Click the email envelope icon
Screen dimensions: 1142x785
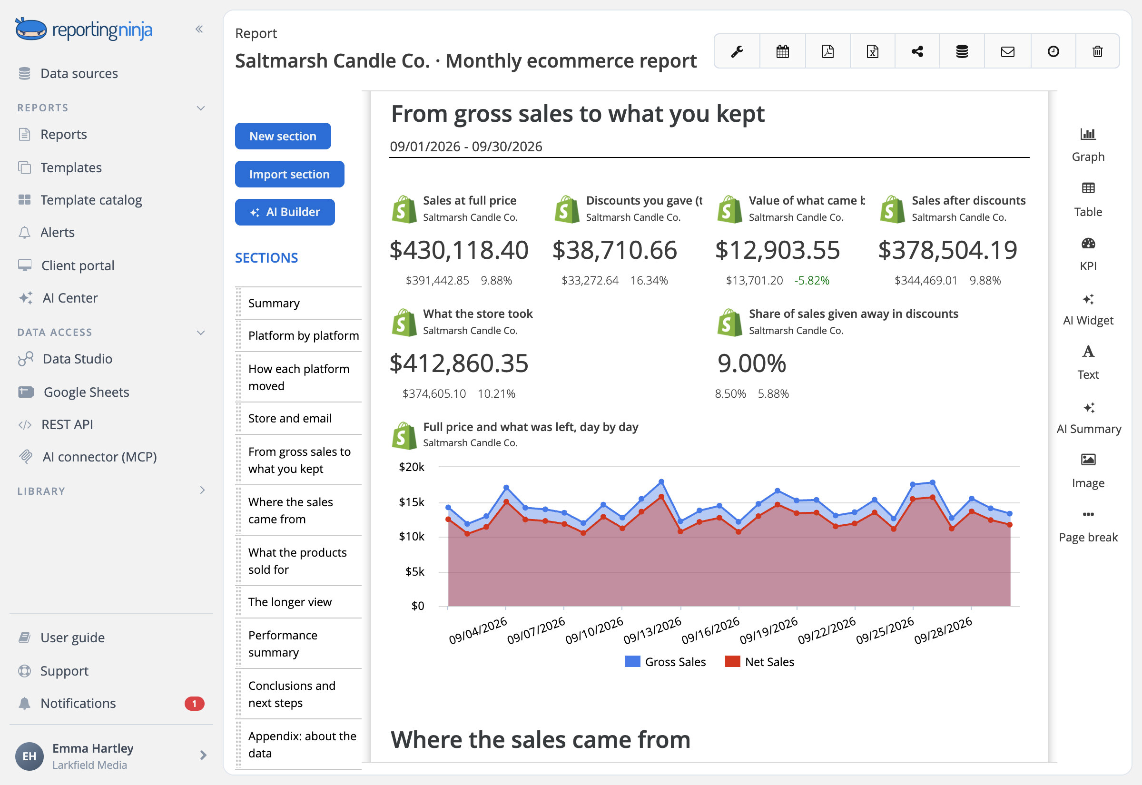tap(1008, 51)
